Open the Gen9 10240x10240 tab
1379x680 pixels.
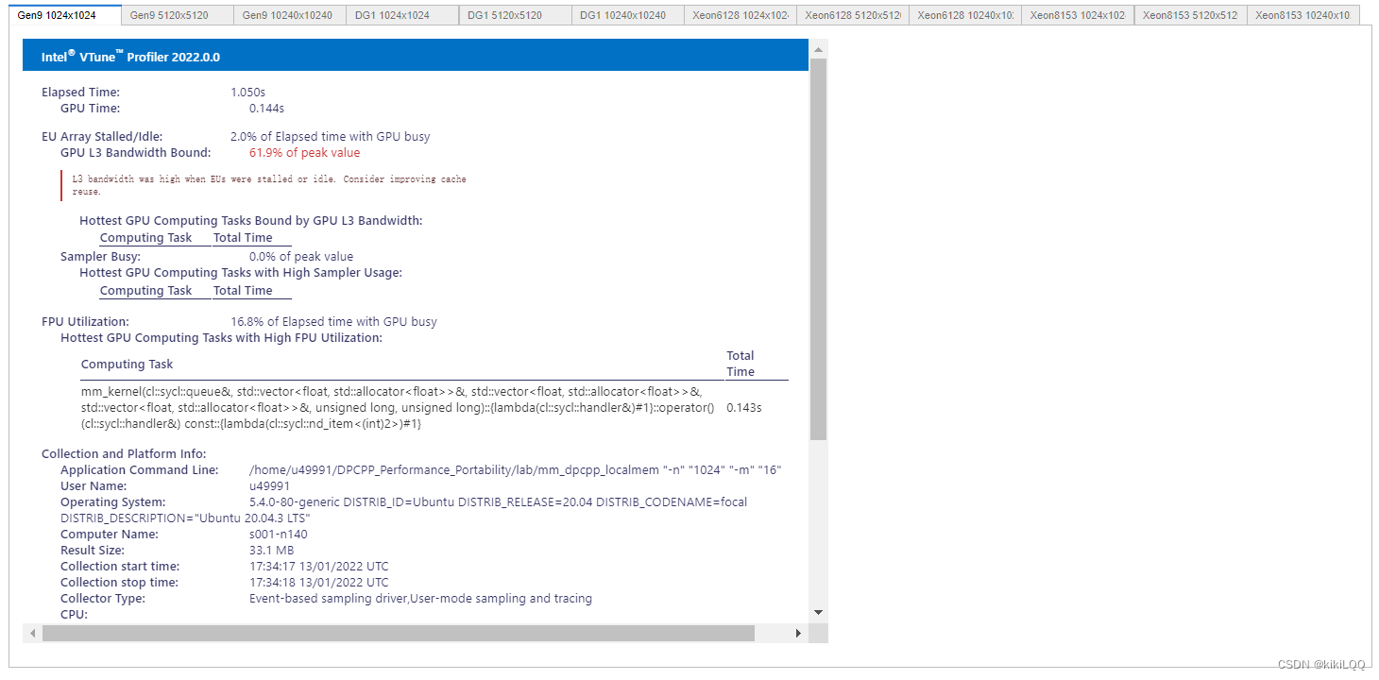click(x=290, y=15)
